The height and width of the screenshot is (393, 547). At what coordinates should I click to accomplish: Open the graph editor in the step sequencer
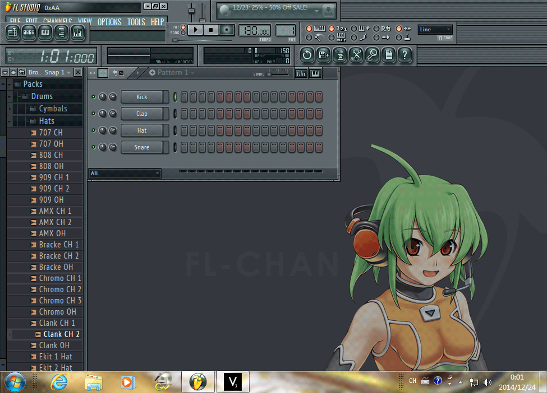(x=301, y=73)
